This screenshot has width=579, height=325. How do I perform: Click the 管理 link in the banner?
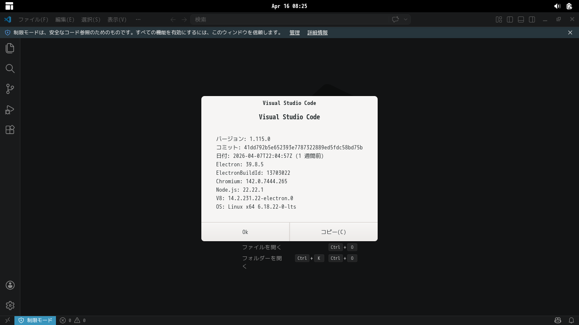pos(295,33)
